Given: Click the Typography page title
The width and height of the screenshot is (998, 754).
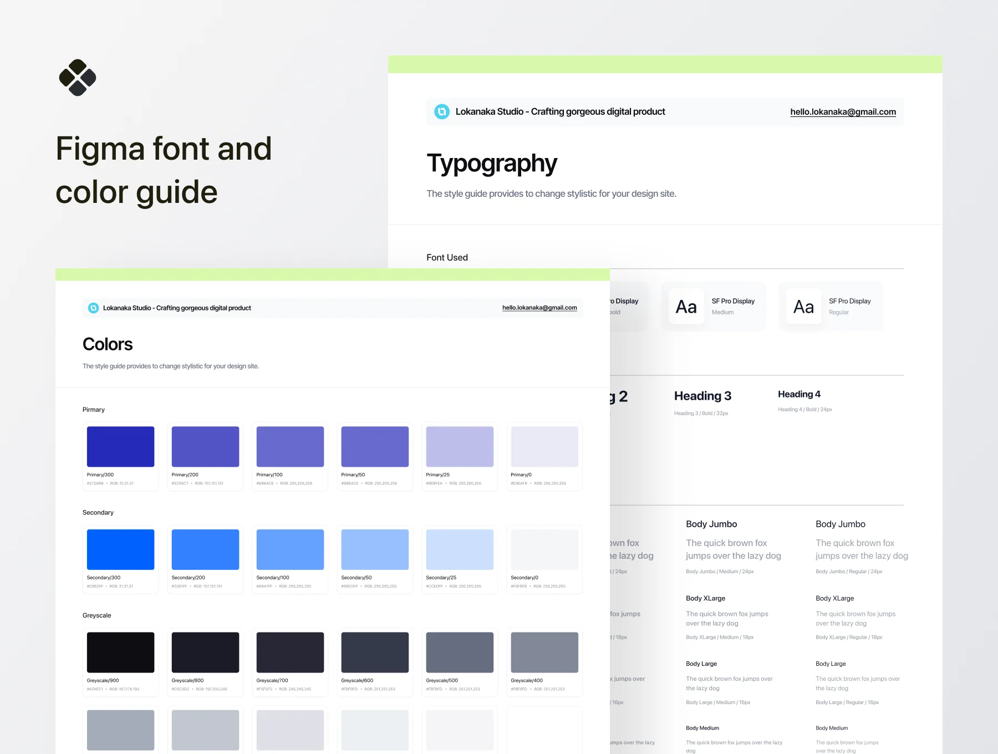Looking at the screenshot, I should pos(492,164).
